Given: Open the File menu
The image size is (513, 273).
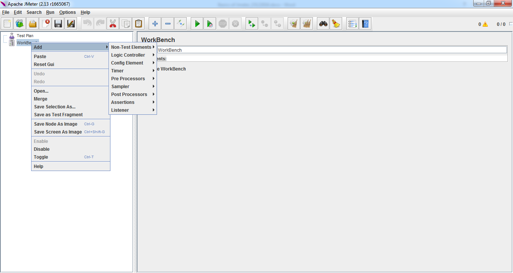Looking at the screenshot, I should [6, 12].
